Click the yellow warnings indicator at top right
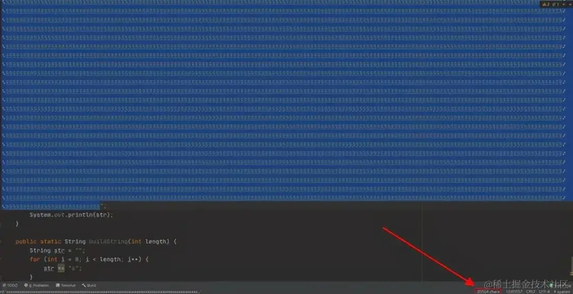This screenshot has height=294, width=573. (545, 4)
